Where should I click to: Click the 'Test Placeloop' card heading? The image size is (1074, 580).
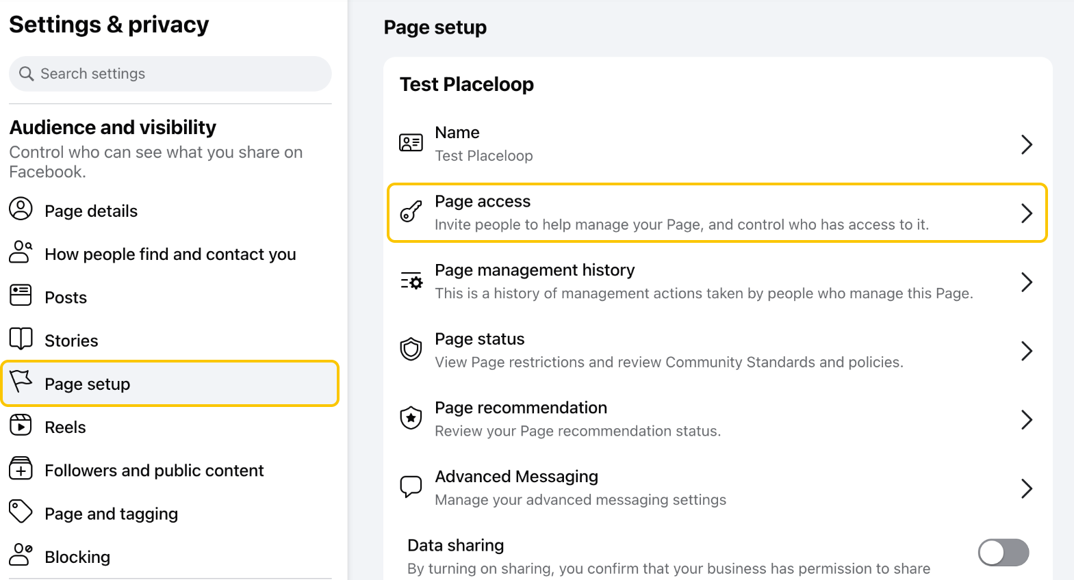[x=467, y=84]
